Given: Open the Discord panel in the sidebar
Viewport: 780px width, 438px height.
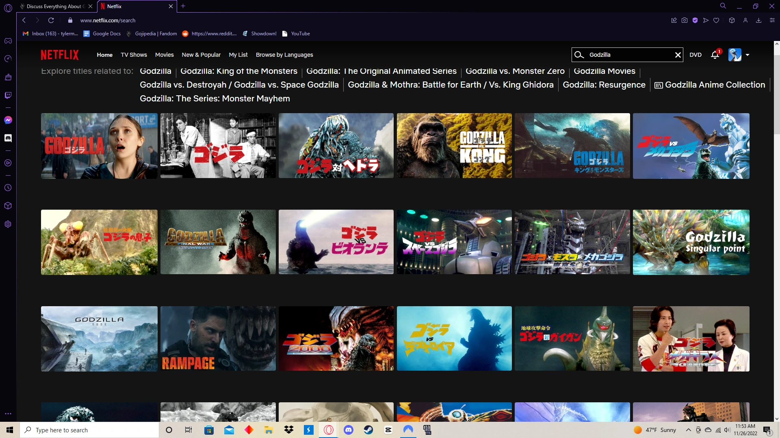Looking at the screenshot, I should pyautogui.click(x=8, y=138).
